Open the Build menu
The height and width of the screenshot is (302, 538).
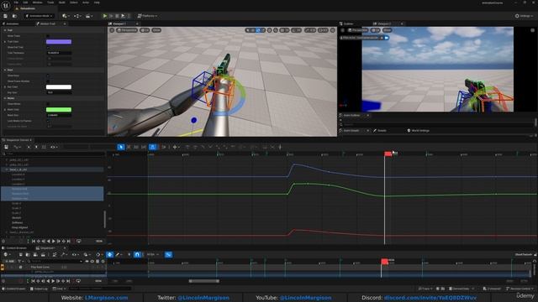62,3
